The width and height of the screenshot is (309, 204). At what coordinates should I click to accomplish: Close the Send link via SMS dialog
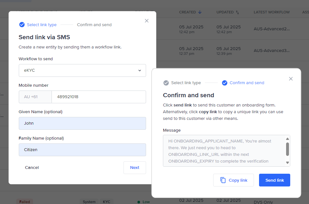147,21
